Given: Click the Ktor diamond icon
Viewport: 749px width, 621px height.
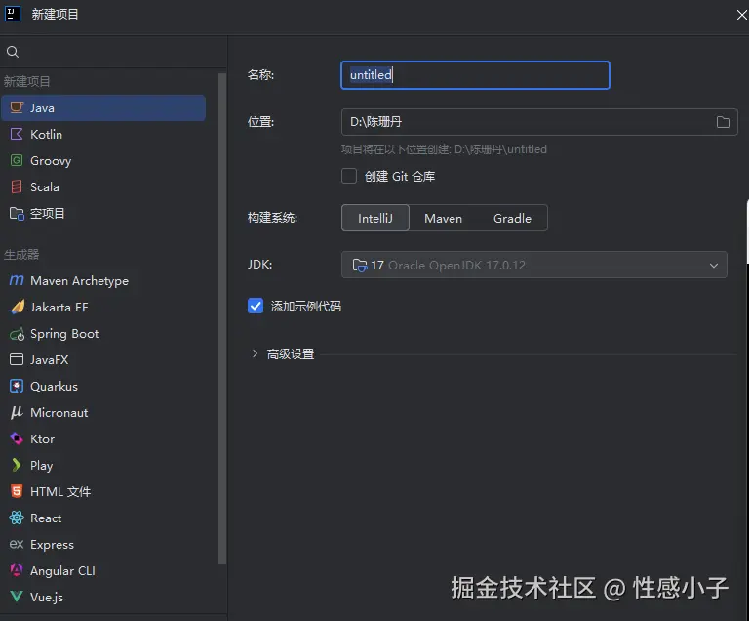Looking at the screenshot, I should 17,438.
